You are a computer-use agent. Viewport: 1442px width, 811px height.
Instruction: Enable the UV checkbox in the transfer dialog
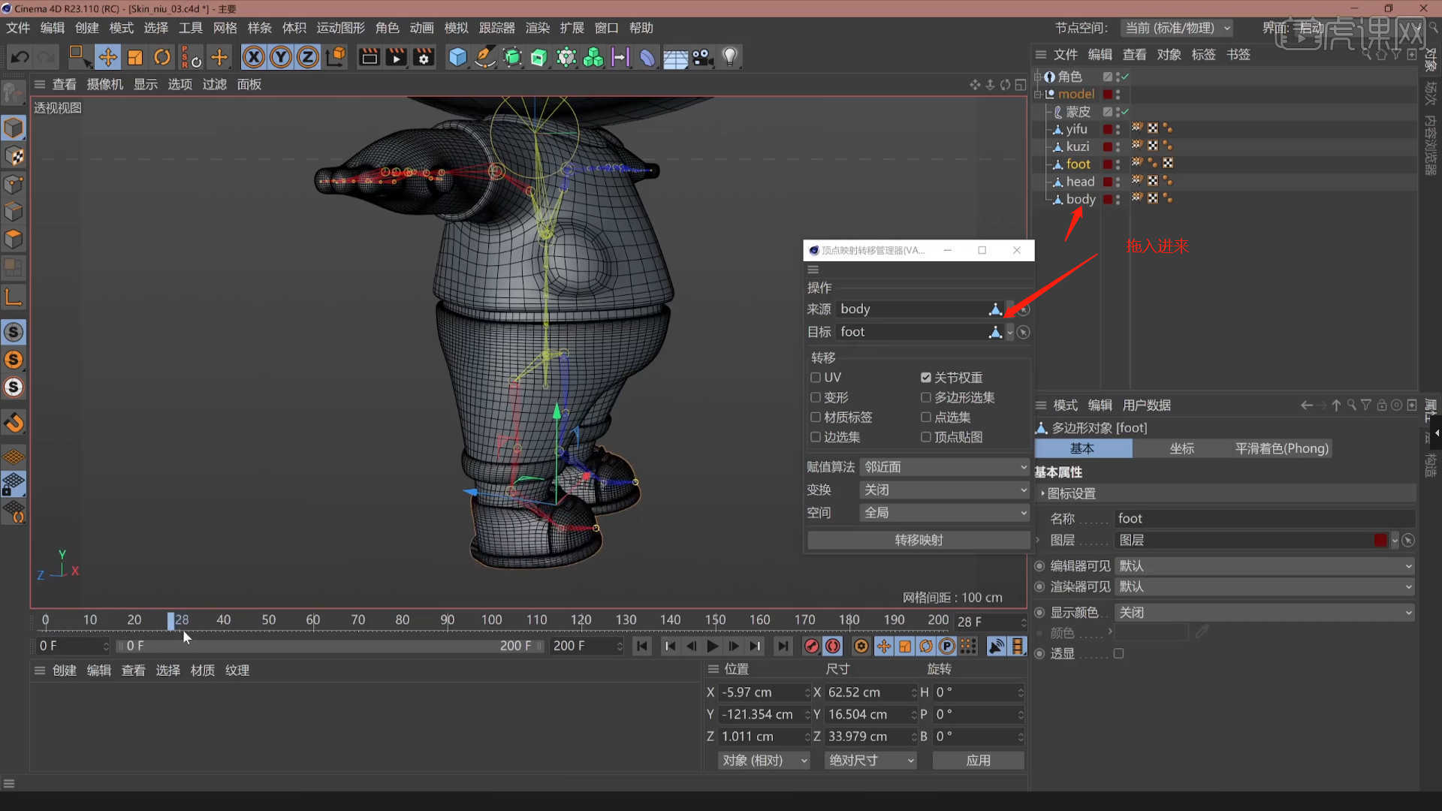[816, 377]
